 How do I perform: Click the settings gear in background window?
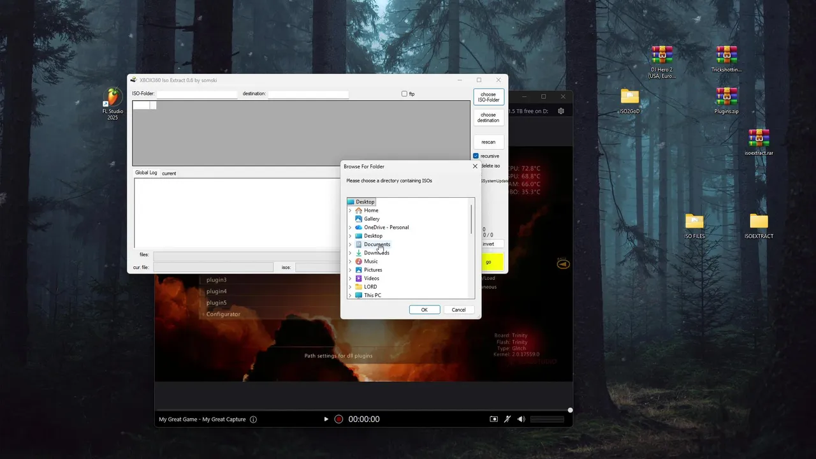(561, 111)
